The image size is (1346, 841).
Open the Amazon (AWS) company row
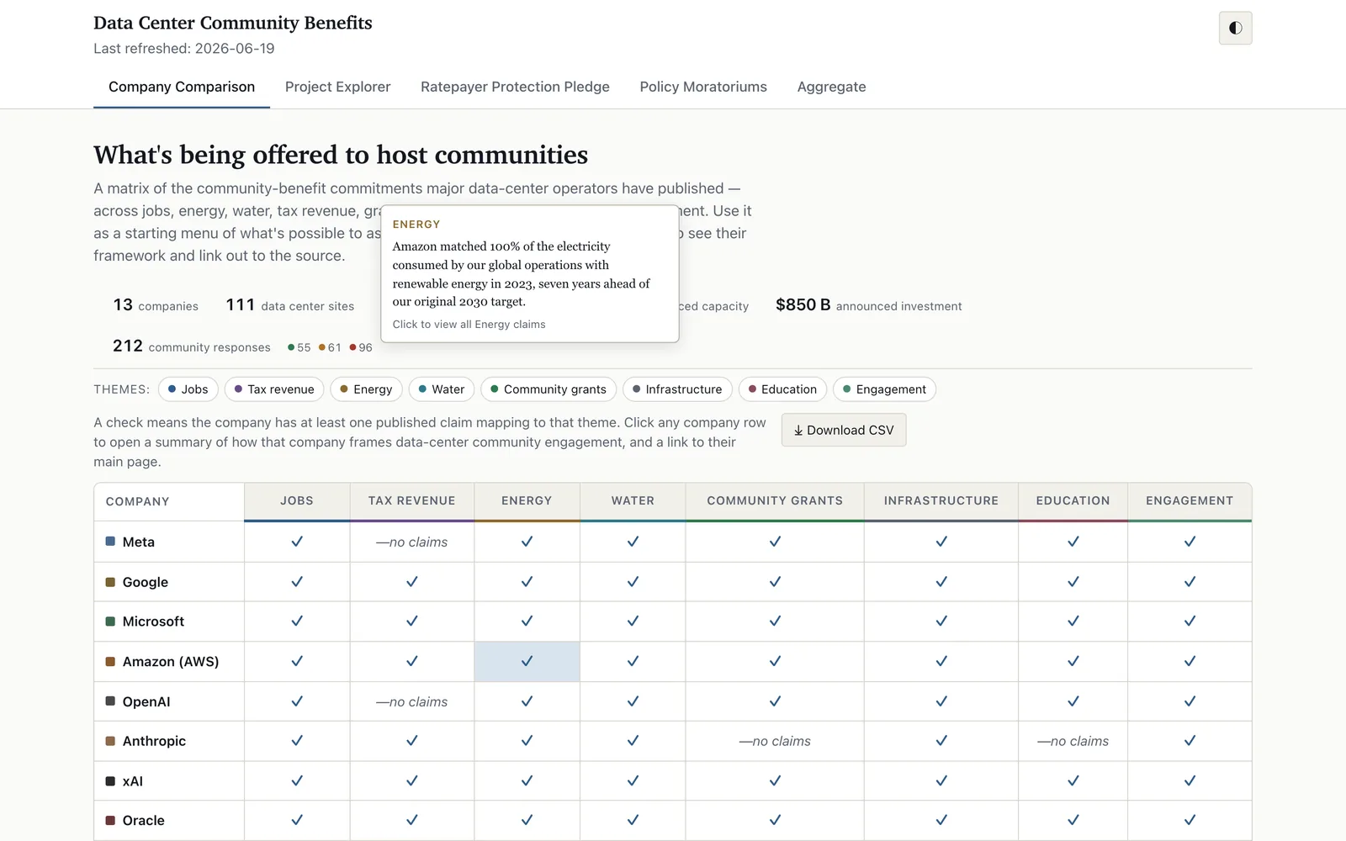tap(673, 662)
